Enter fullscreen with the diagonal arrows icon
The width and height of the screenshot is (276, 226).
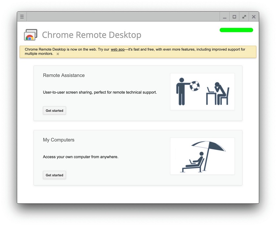point(244,17)
